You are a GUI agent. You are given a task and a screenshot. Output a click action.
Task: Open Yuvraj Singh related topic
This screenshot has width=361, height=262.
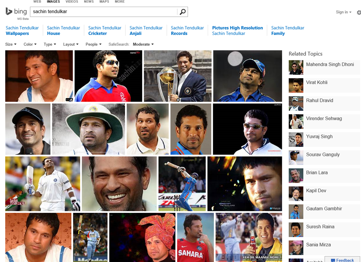[x=324, y=140]
